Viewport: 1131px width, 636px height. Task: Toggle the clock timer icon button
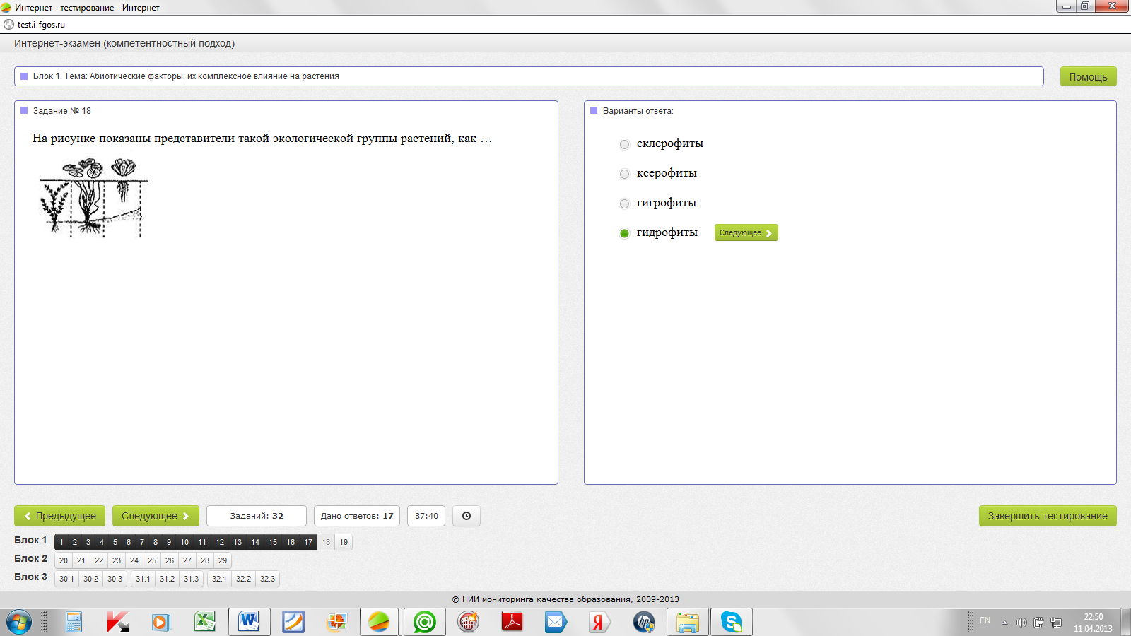coord(467,516)
